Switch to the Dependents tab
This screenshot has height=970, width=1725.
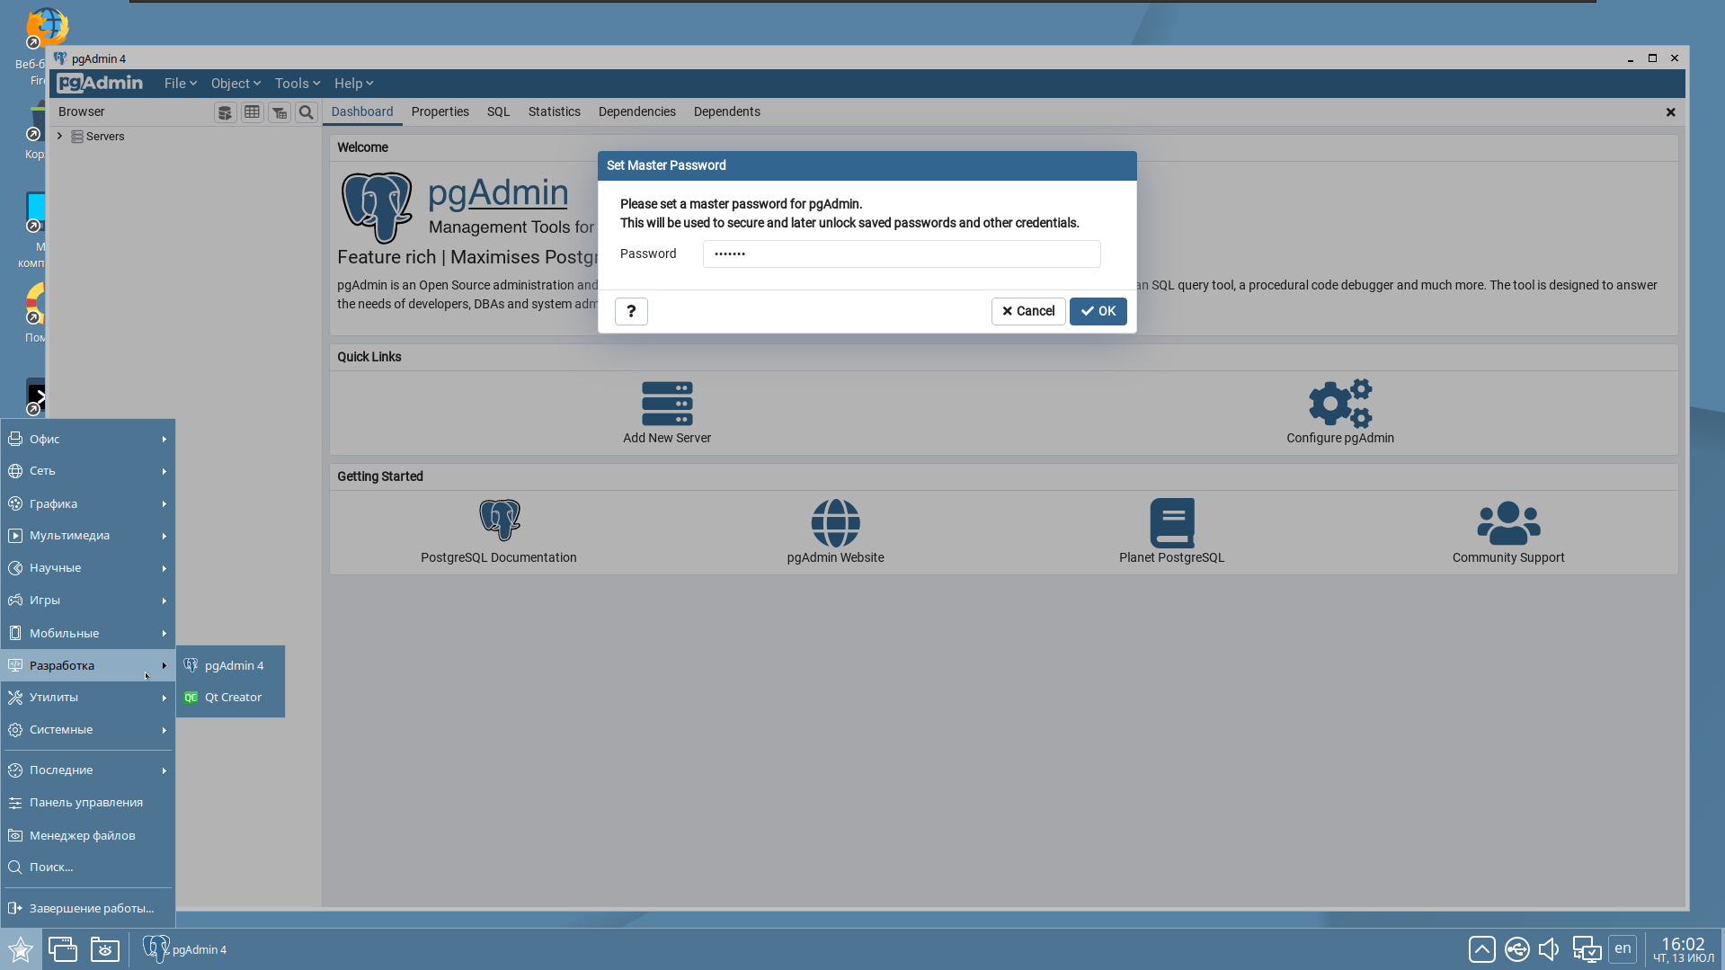point(727,112)
